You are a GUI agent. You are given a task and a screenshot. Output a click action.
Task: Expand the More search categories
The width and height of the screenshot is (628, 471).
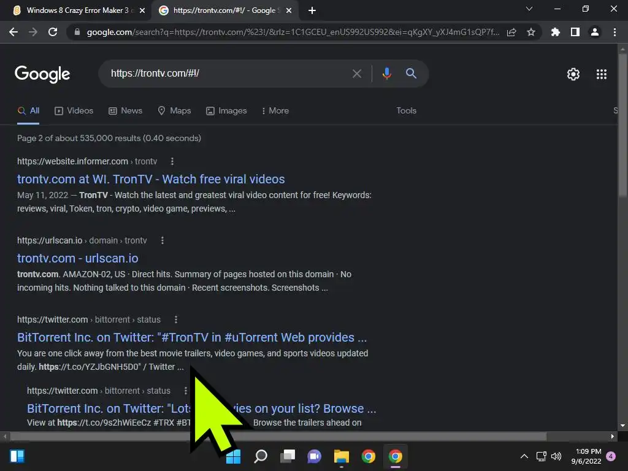[x=275, y=111]
